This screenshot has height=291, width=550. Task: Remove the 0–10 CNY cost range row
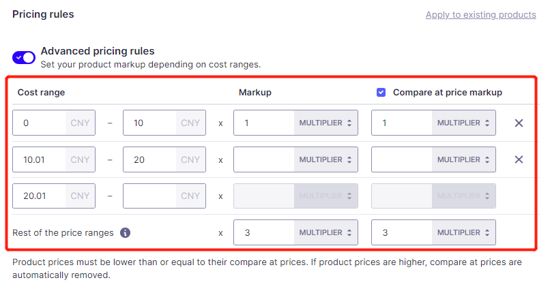pyautogui.click(x=519, y=123)
